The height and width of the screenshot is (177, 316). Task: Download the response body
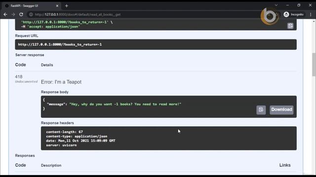[281, 110]
